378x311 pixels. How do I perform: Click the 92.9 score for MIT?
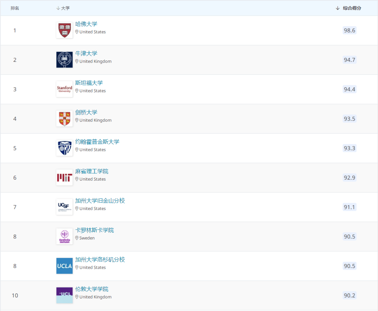point(349,178)
